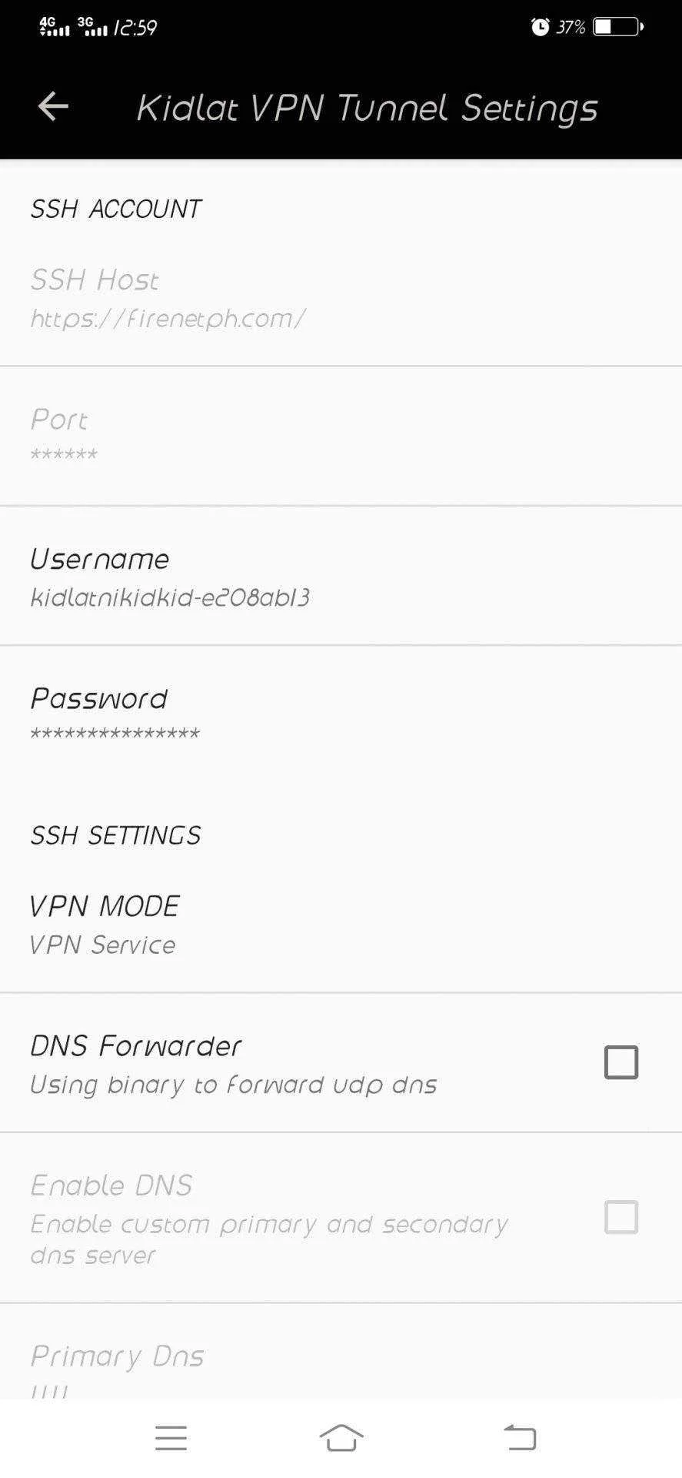Screen dimensions: 682x1478
Task: Change the SSH Password entry
Action: (x=341, y=715)
